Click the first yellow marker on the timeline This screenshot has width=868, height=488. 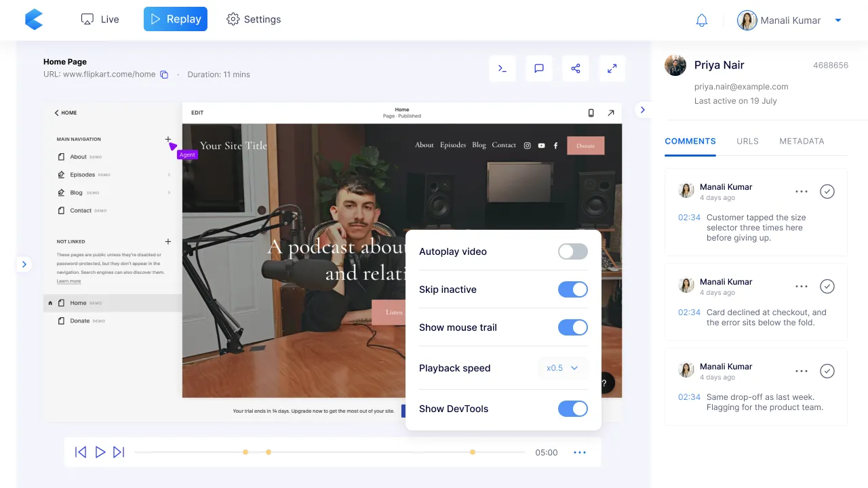point(245,452)
